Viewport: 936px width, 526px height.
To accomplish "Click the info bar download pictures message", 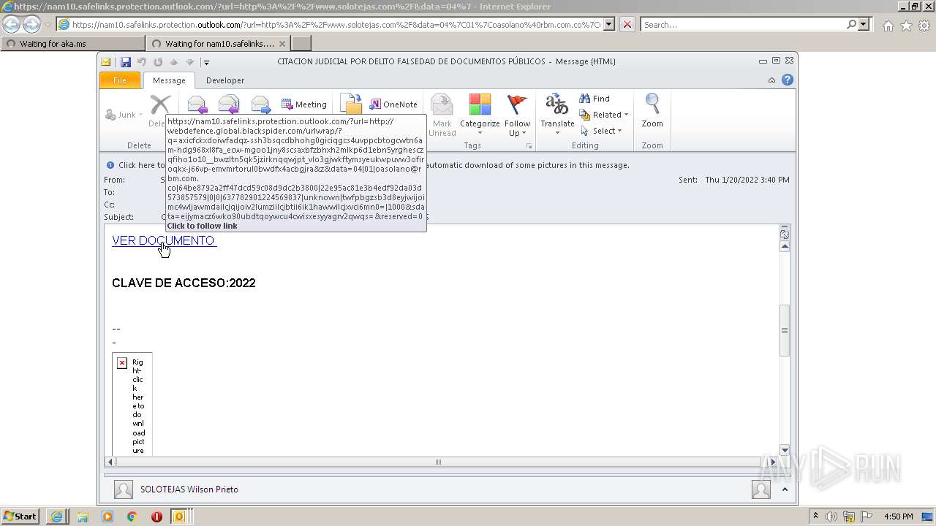I will coord(374,165).
